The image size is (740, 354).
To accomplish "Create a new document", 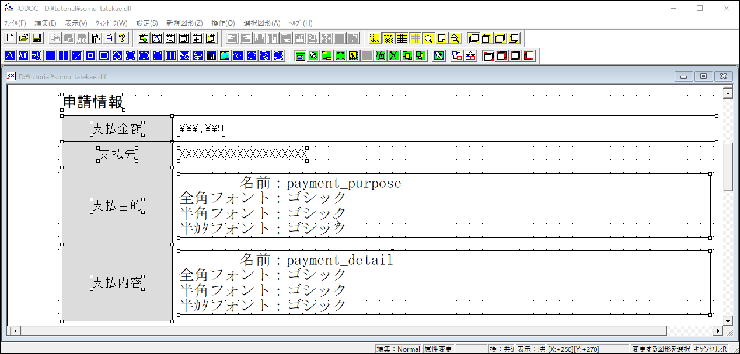I will 10,37.
